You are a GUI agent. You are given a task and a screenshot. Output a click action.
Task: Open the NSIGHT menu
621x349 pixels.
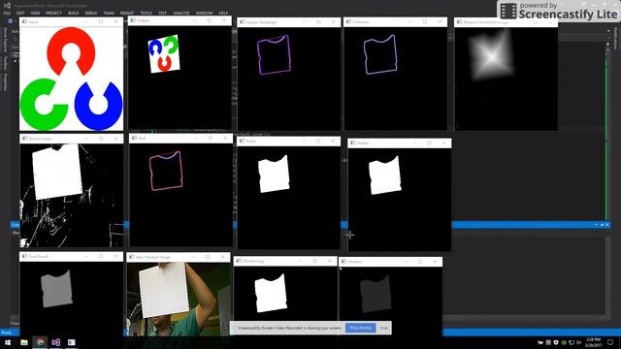point(127,13)
